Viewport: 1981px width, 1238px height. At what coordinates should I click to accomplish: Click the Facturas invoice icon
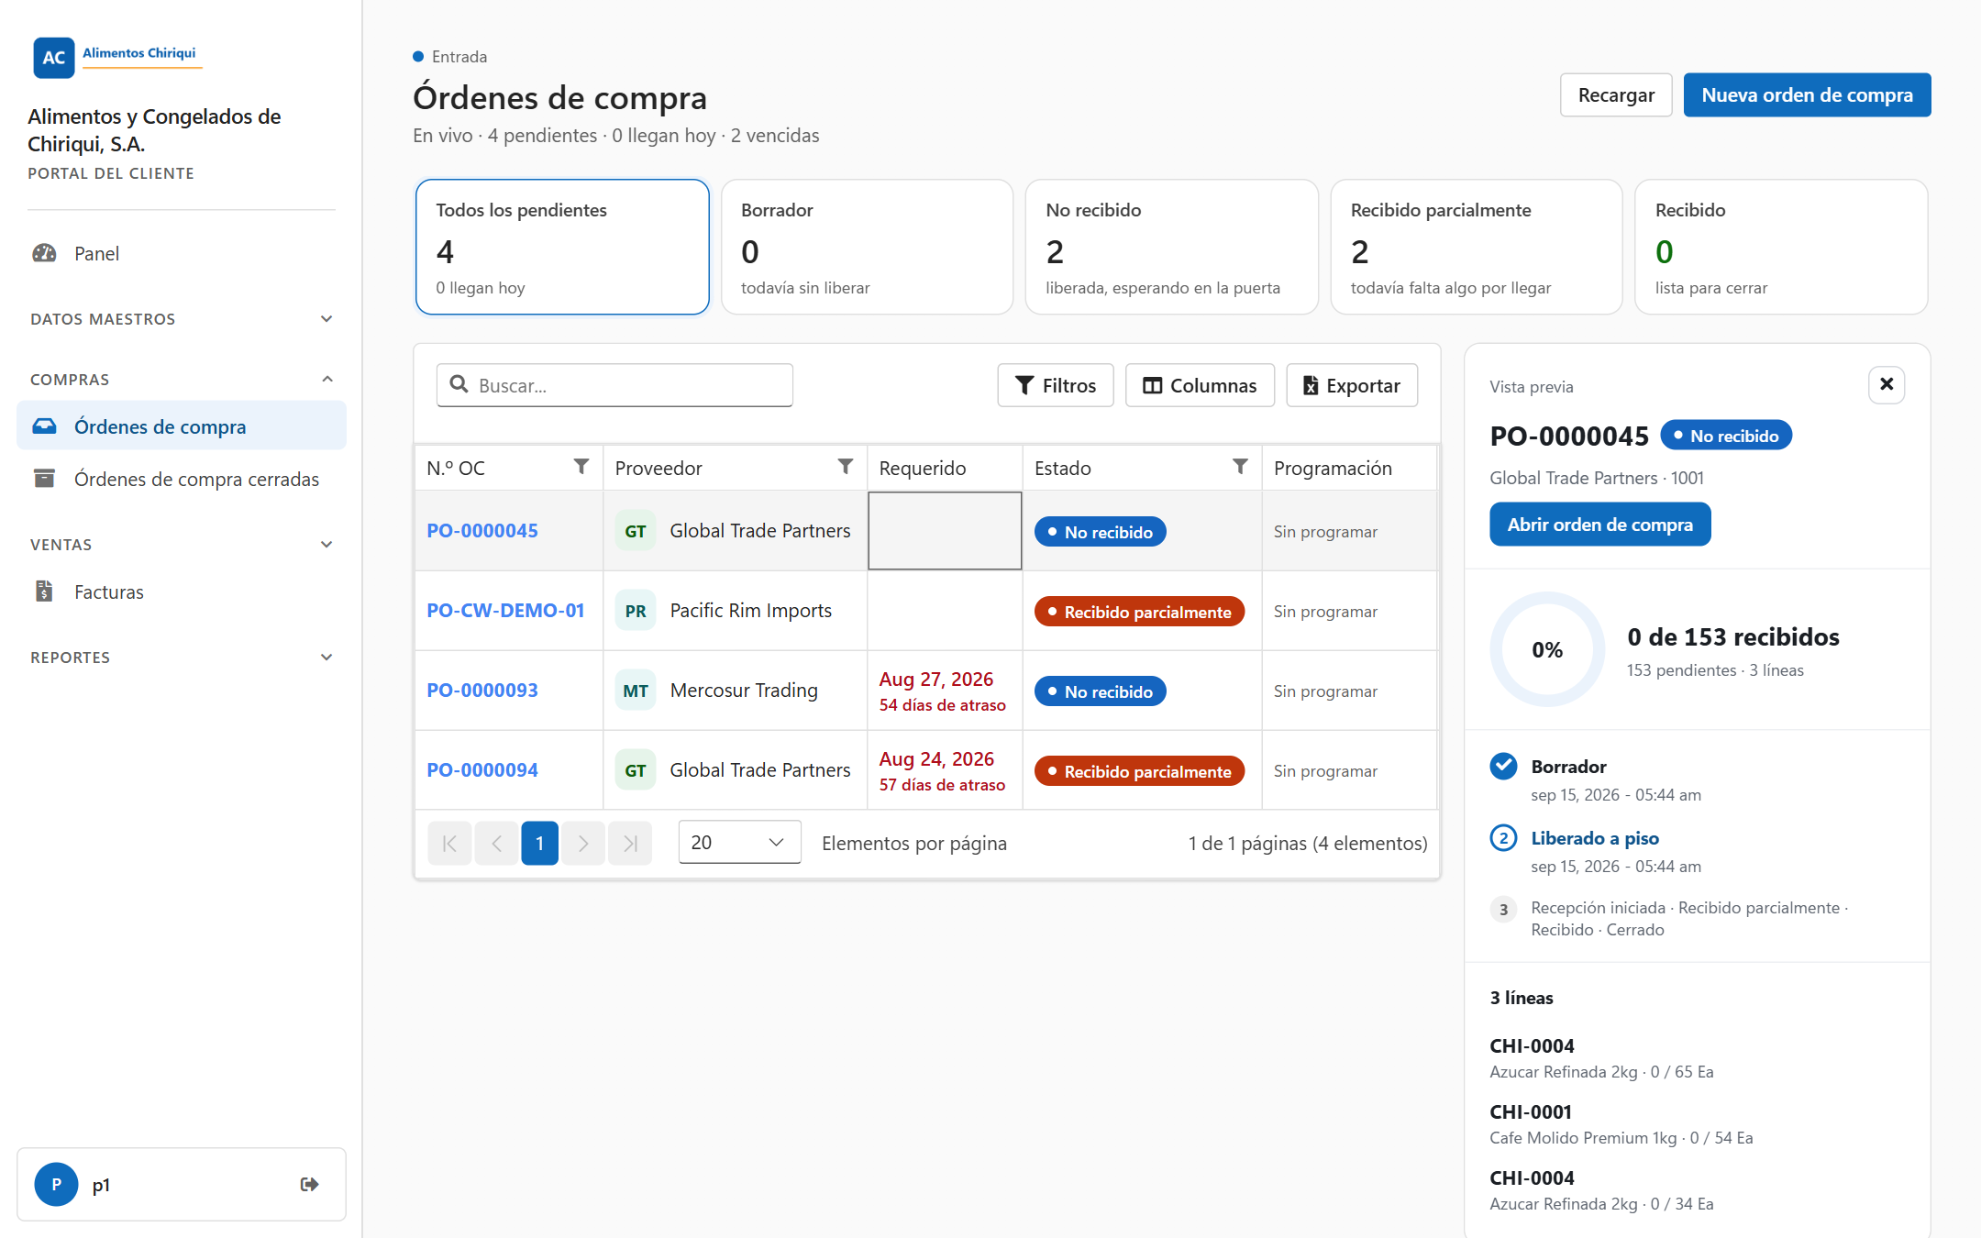44,591
